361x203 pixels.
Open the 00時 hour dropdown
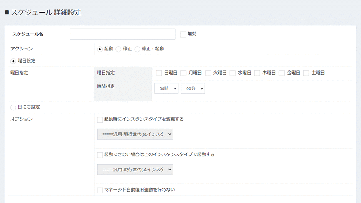click(166, 88)
